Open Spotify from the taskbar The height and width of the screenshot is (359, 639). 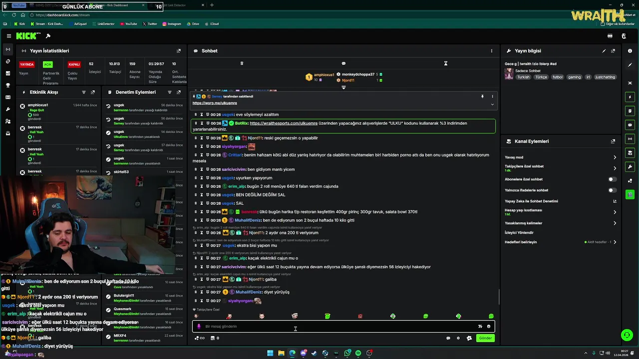coord(358,353)
